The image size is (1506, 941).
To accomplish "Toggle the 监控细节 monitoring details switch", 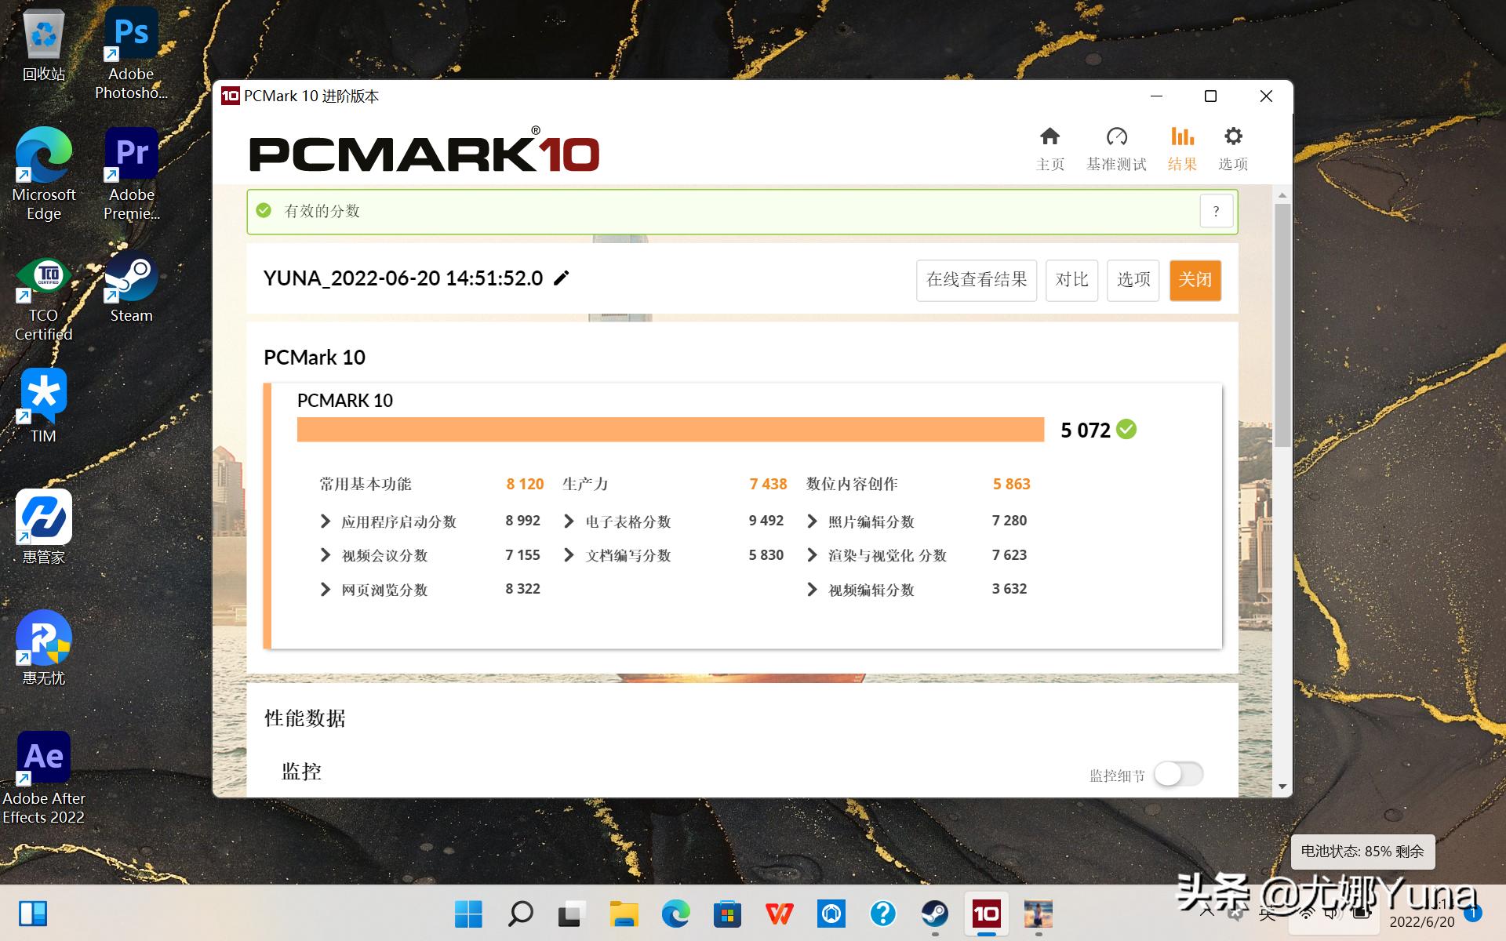I will (1178, 774).
